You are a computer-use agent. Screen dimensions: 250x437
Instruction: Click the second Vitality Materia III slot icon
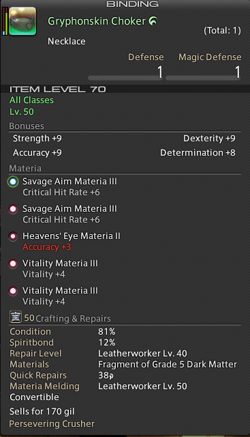13,291
